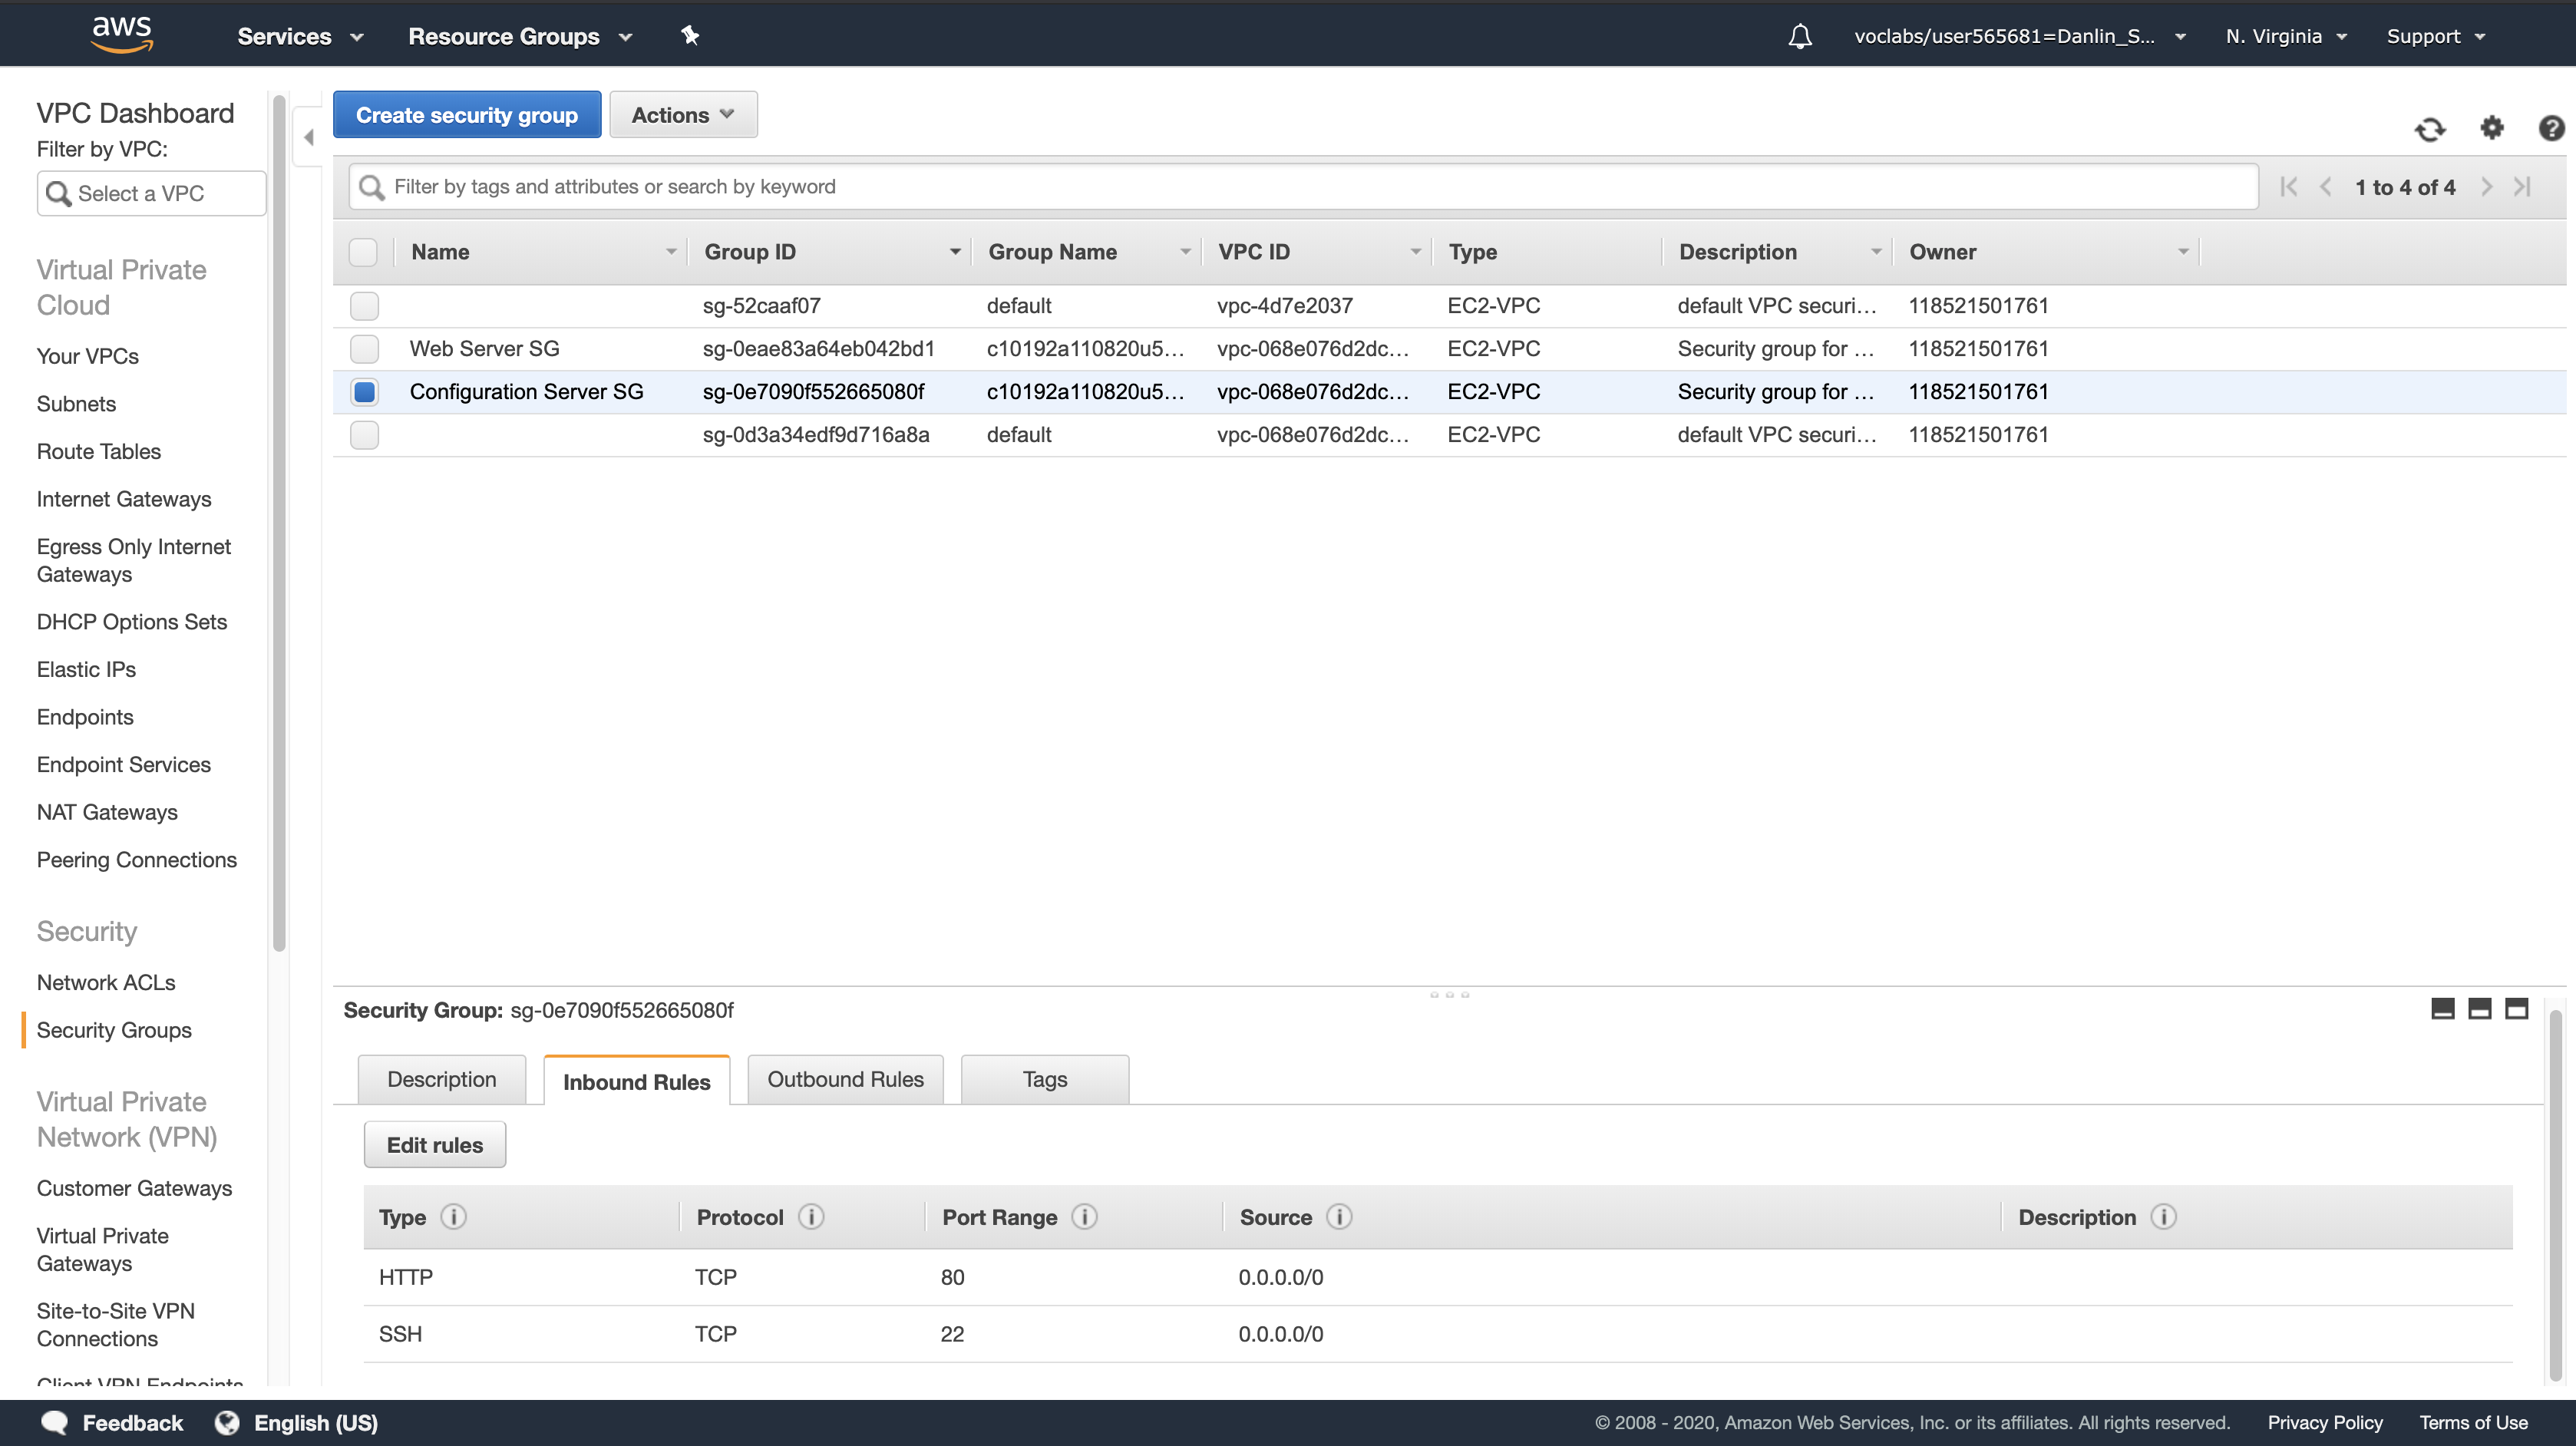Click the Create security group button

467,115
